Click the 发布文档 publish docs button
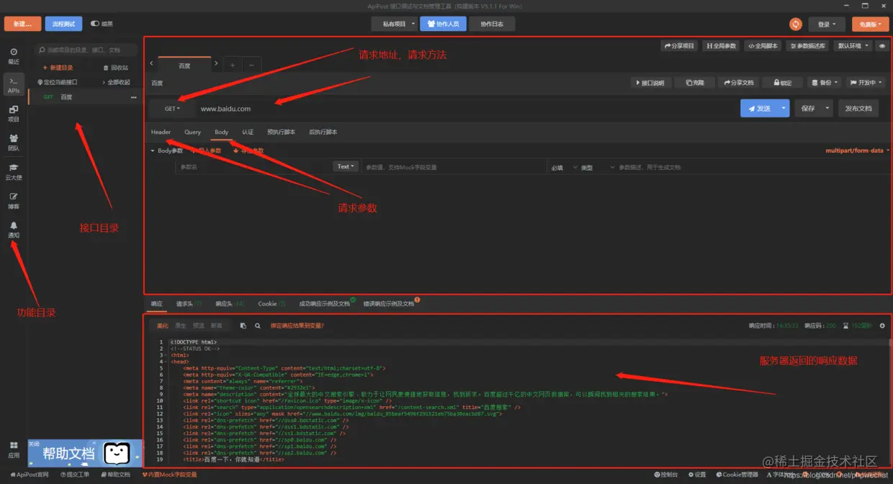 (858, 108)
